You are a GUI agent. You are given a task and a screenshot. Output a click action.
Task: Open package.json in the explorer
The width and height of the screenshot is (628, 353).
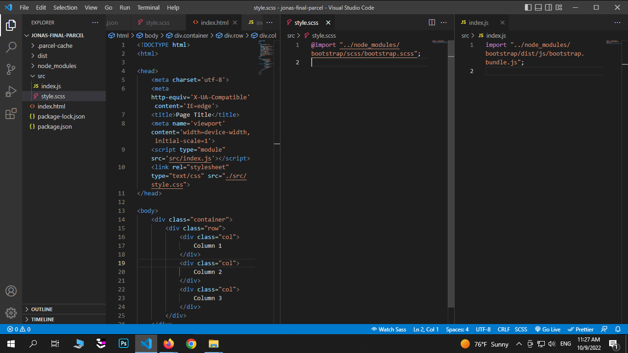pyautogui.click(x=55, y=126)
